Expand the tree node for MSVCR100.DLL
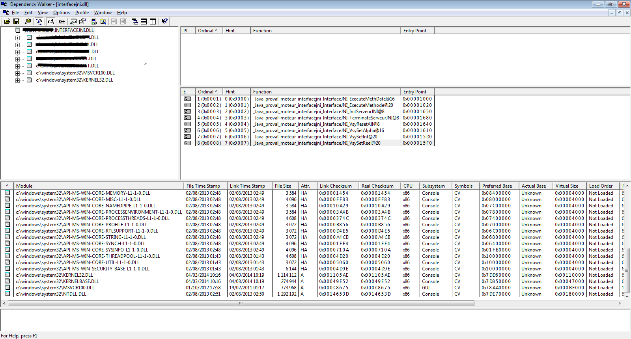Image resolution: width=631 pixels, height=339 pixels. 17,73
